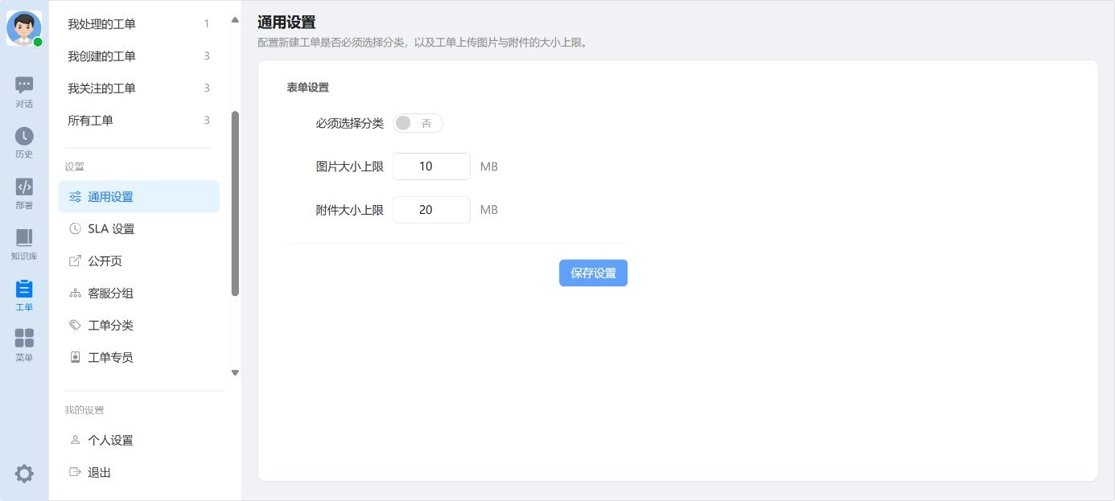
Task: Click the MB unit next to 附件大小上限
Action: [x=489, y=210]
